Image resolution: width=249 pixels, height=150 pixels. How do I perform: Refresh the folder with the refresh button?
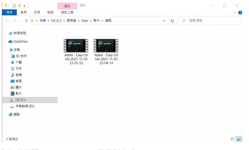[x=172, y=21]
